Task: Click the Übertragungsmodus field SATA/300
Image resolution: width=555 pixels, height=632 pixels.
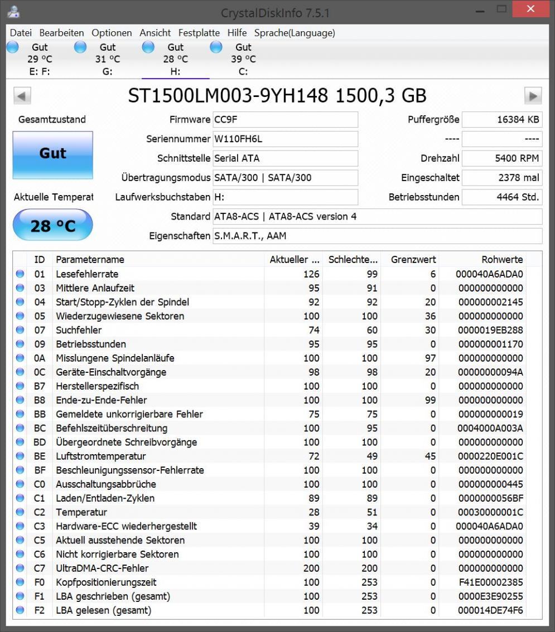Action: 285,178
